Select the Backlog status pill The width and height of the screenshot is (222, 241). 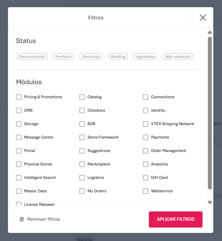click(x=118, y=56)
